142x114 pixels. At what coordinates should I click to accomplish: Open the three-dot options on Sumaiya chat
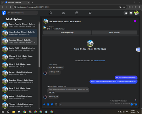click(32, 41)
